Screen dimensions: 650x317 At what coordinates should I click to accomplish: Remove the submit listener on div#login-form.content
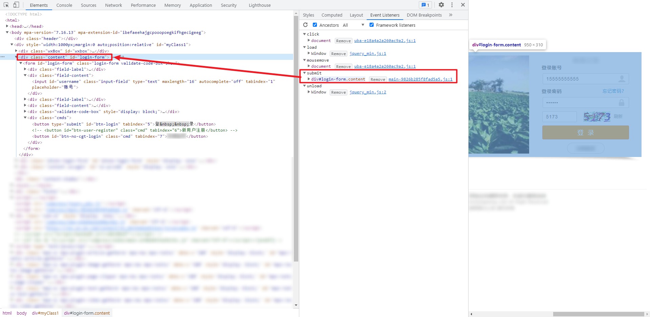coord(377,80)
